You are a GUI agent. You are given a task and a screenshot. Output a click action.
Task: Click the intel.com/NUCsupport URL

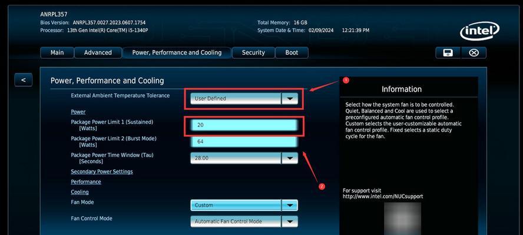[x=383, y=196]
